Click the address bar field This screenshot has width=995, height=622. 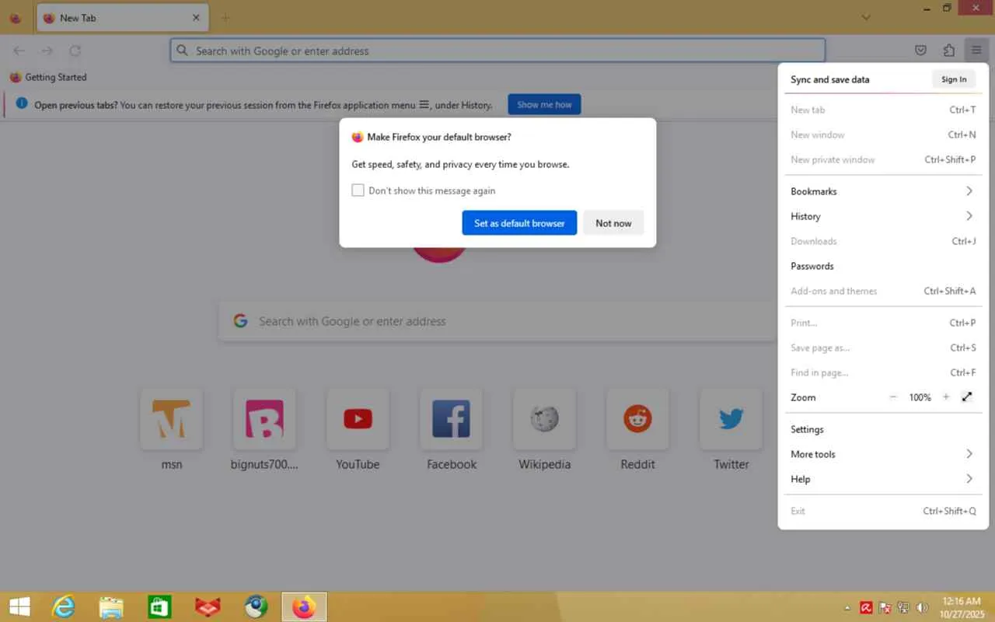click(497, 51)
